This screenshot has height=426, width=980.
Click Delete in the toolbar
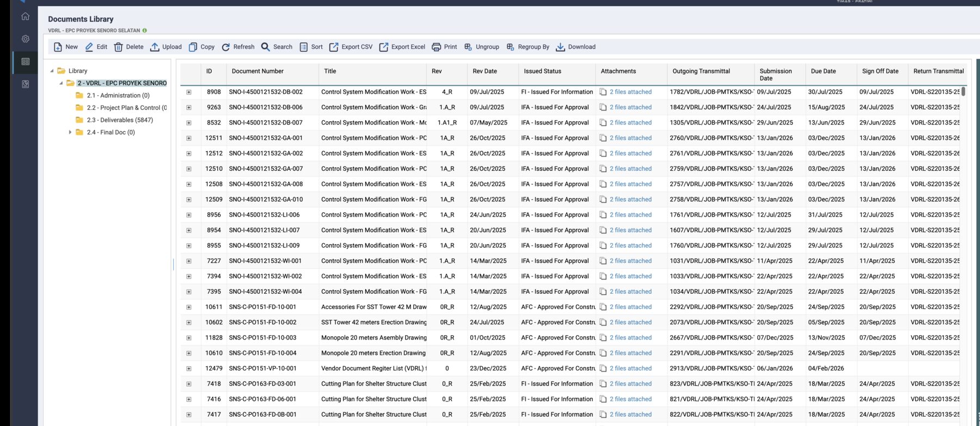(128, 47)
